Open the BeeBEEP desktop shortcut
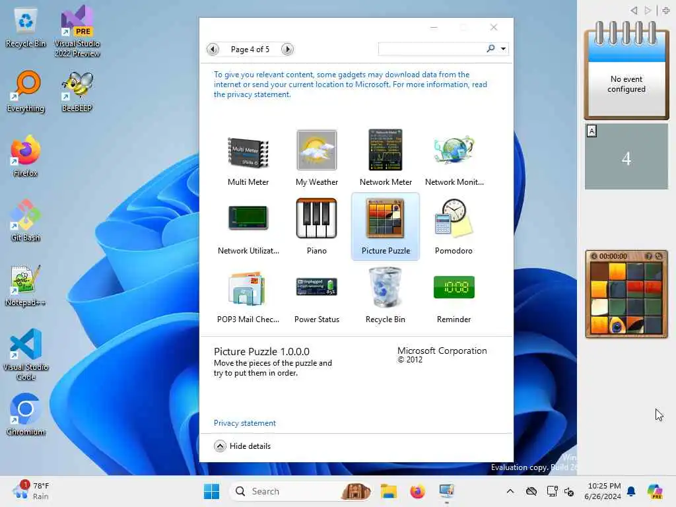The height and width of the screenshot is (507, 676). [x=77, y=92]
